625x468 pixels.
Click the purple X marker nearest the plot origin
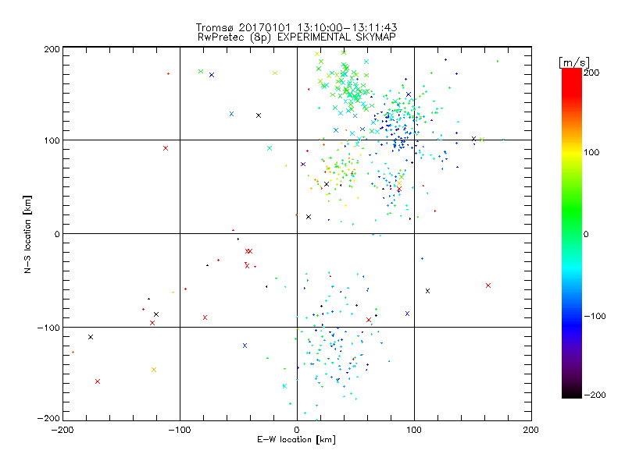pyautogui.click(x=303, y=164)
